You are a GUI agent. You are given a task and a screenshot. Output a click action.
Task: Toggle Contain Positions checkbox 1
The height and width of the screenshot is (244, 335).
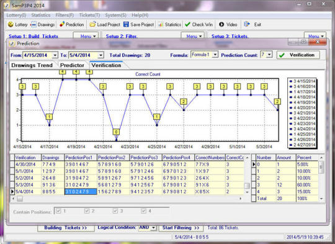58,211
